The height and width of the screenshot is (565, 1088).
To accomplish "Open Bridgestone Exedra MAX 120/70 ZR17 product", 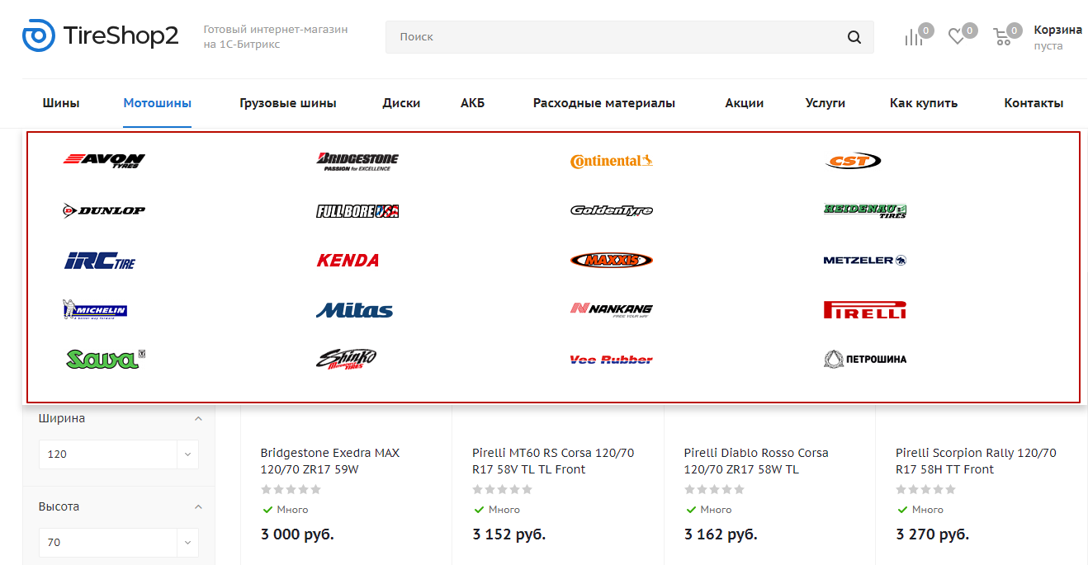I will (330, 461).
